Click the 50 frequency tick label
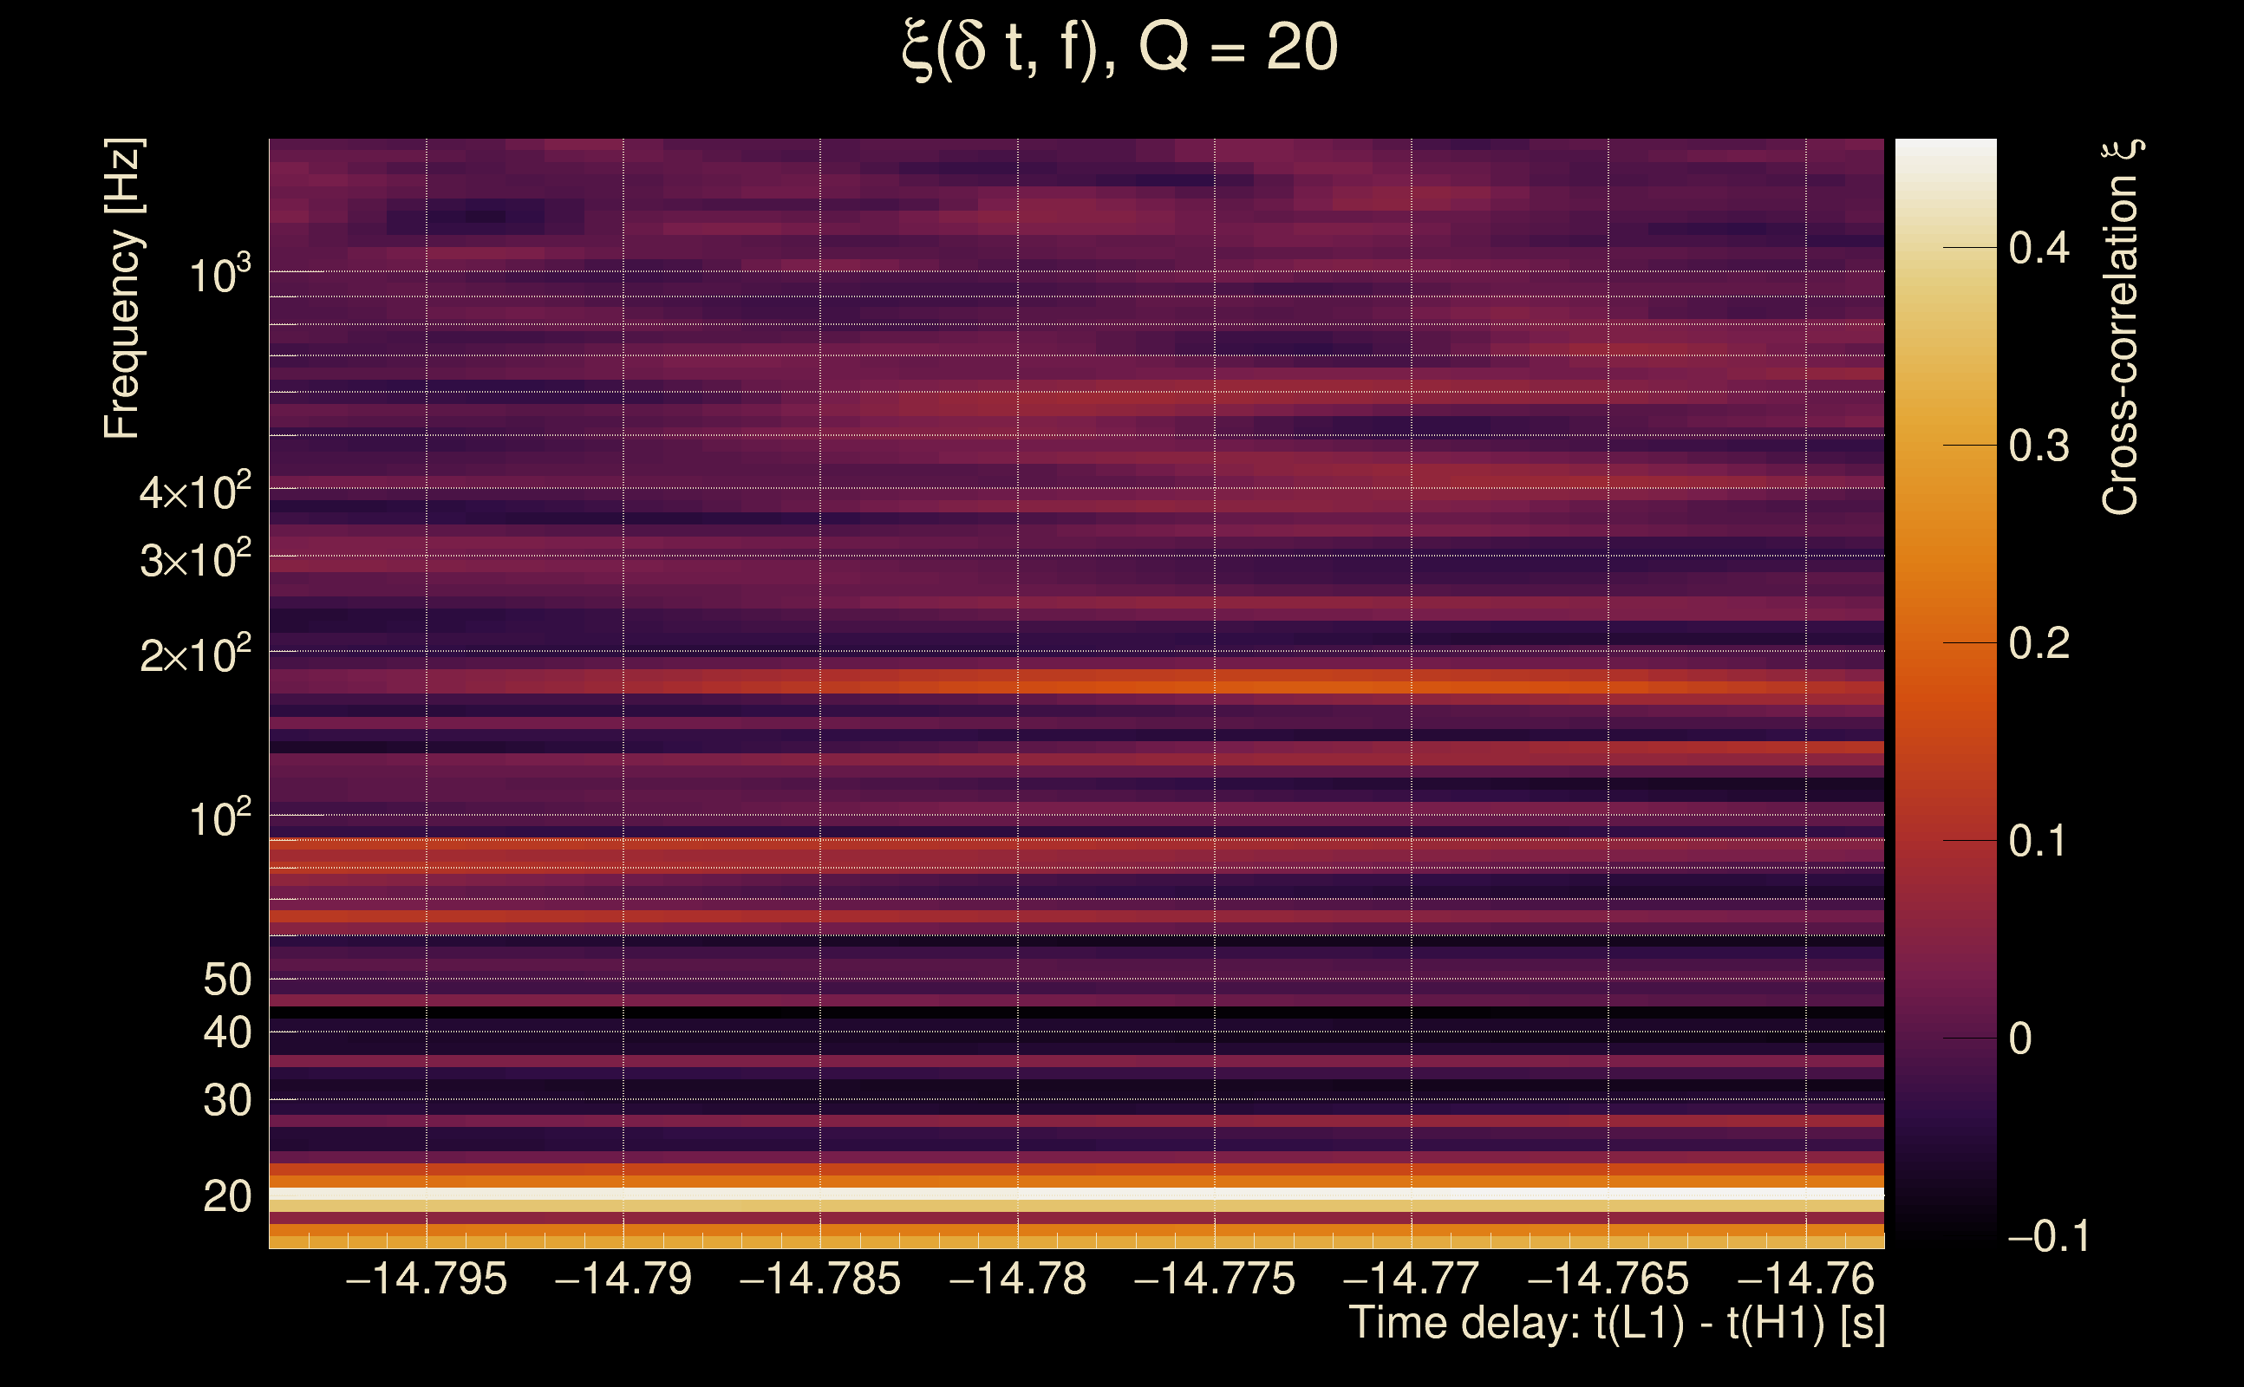 pyautogui.click(x=226, y=980)
